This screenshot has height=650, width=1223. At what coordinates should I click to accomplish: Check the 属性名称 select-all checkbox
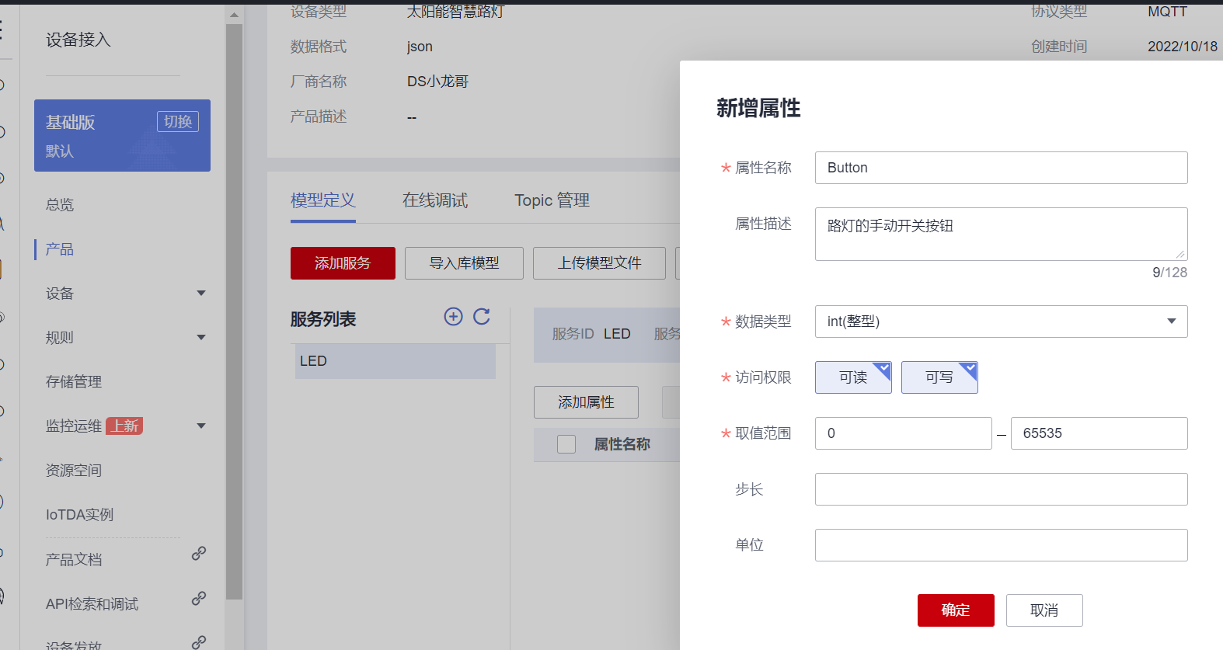click(x=566, y=444)
